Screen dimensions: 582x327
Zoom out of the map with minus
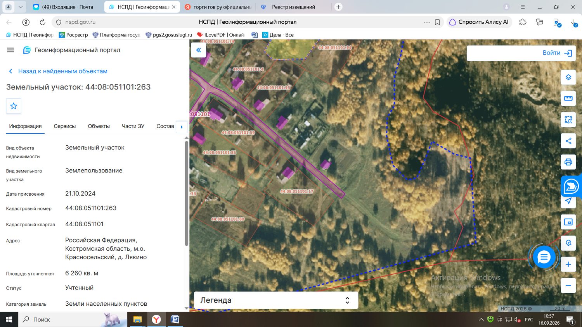click(x=568, y=286)
